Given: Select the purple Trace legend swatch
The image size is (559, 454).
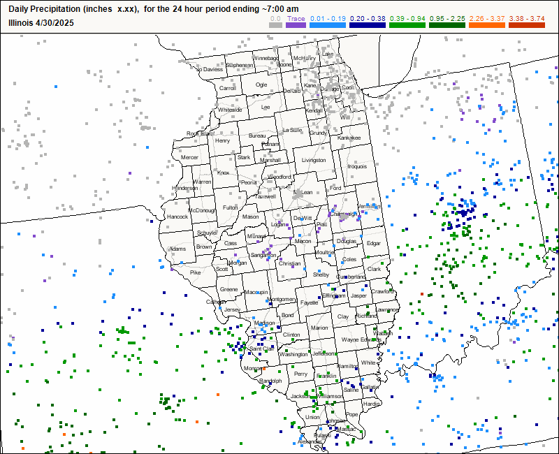Looking at the screenshot, I should 296,24.
